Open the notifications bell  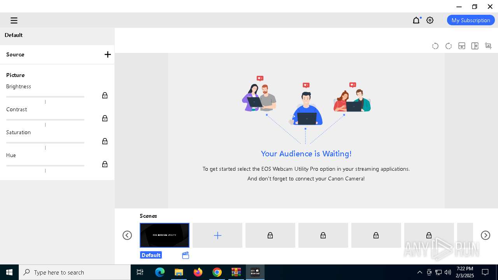416,20
